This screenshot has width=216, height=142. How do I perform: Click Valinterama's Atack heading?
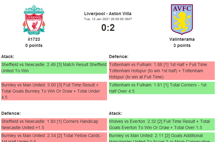[115, 113]
